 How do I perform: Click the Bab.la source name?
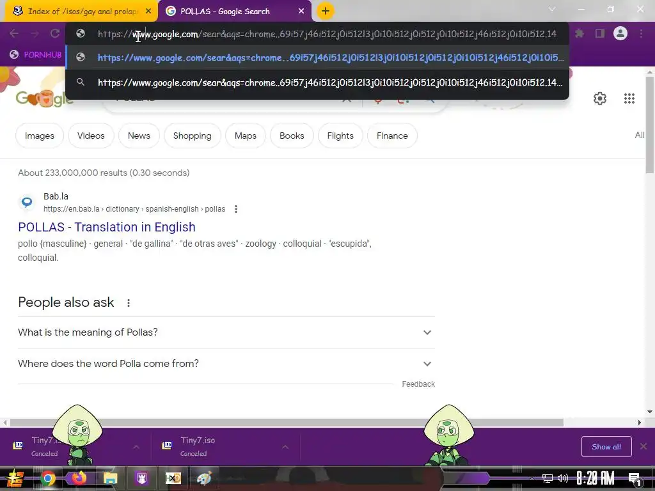point(56,196)
